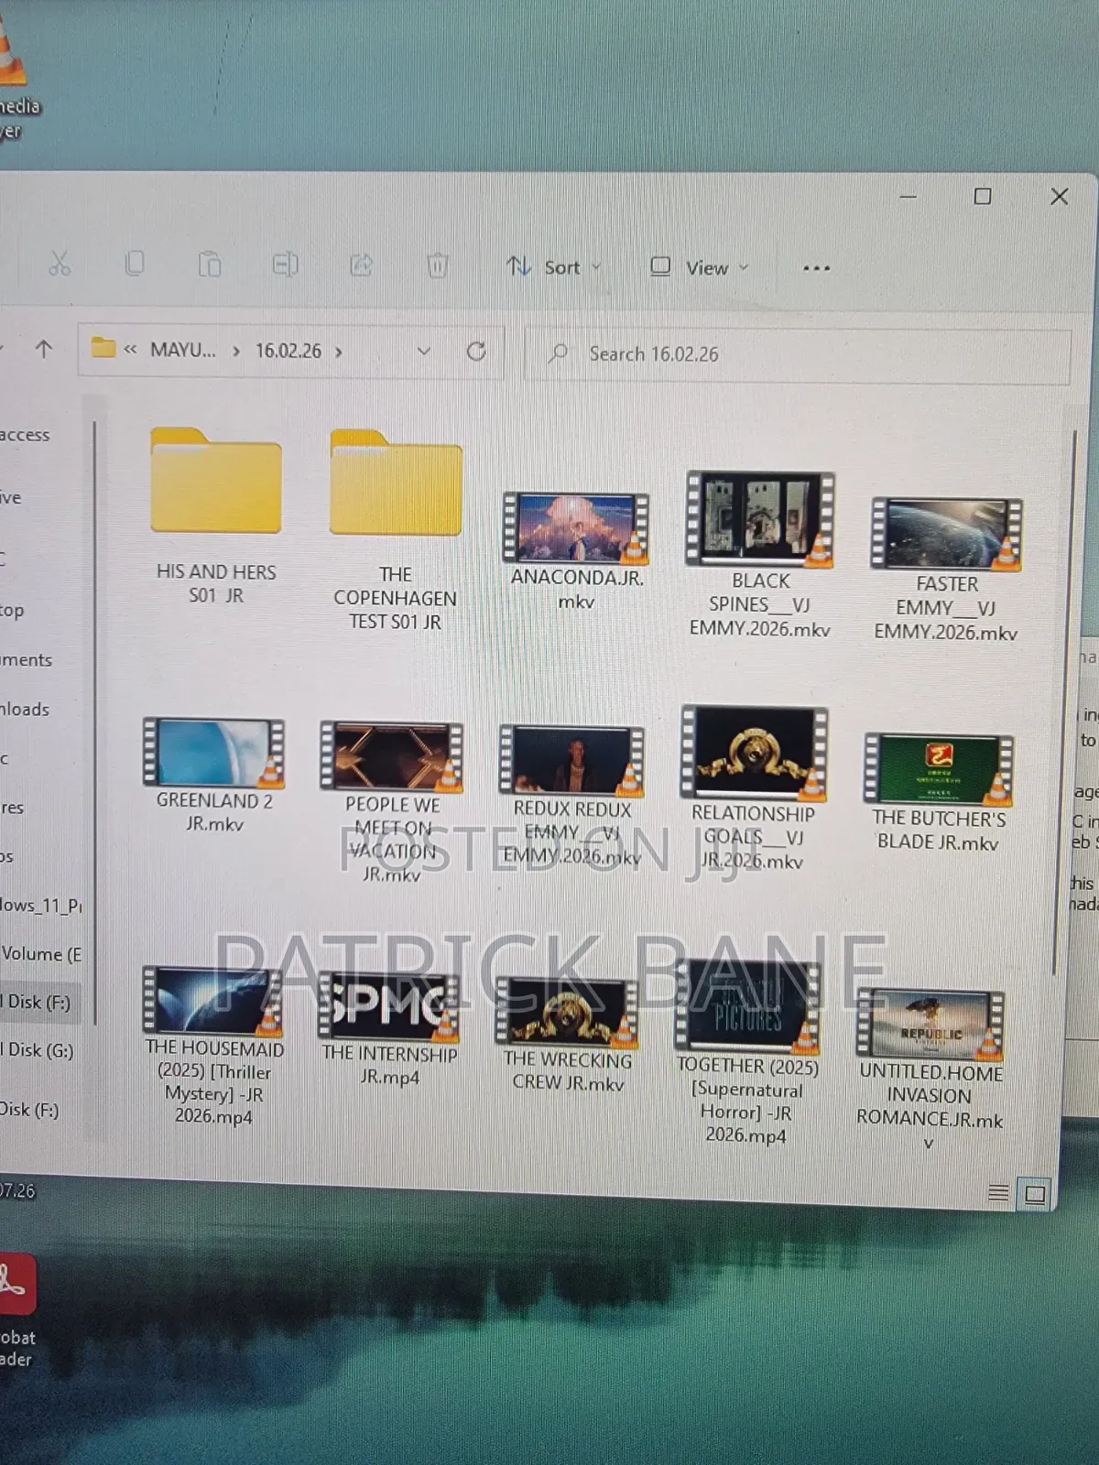Open 'top' Desktop entry in sidebar
The width and height of the screenshot is (1099, 1465).
(x=13, y=610)
